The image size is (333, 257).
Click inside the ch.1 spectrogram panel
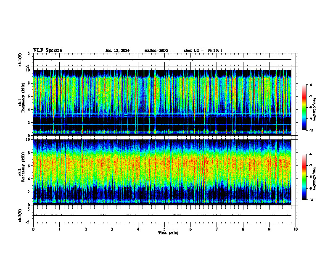point(162,102)
